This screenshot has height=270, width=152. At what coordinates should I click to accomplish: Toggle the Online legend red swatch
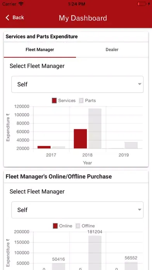click(55, 226)
